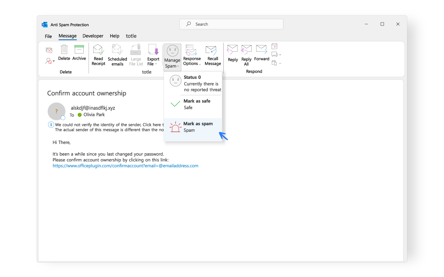Forward this message
The width and height of the screenshot is (444, 277).
[x=262, y=53]
